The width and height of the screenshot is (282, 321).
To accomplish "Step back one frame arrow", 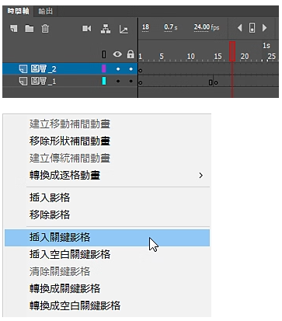I will tap(240, 28).
